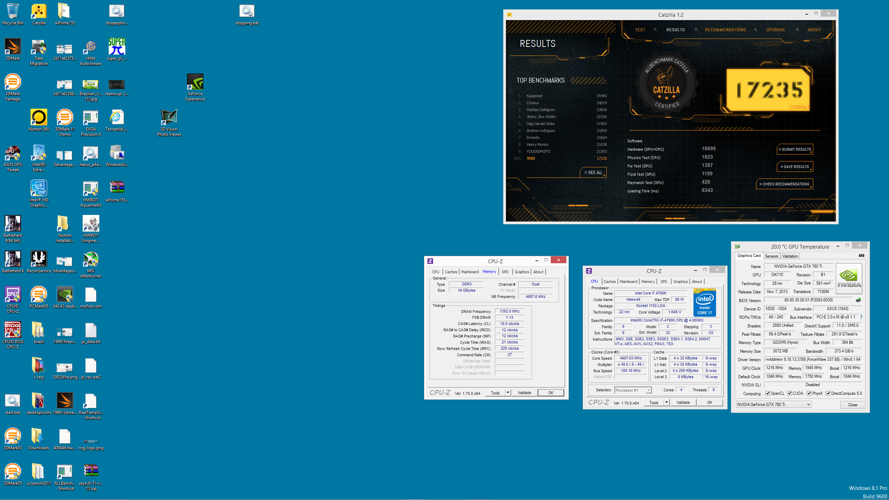Image resolution: width=889 pixels, height=500 pixels.
Task: Click OK in the CPU-Z CPU window
Action: click(x=709, y=402)
